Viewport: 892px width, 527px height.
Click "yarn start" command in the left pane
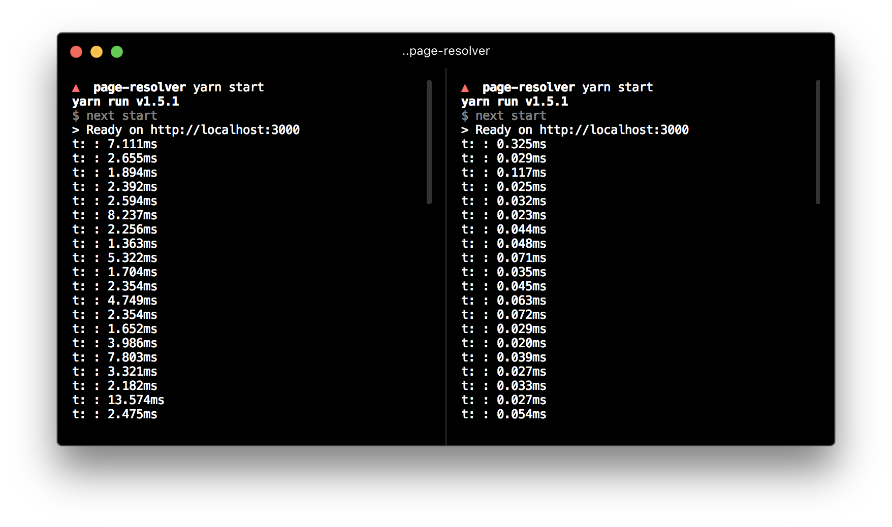[228, 87]
